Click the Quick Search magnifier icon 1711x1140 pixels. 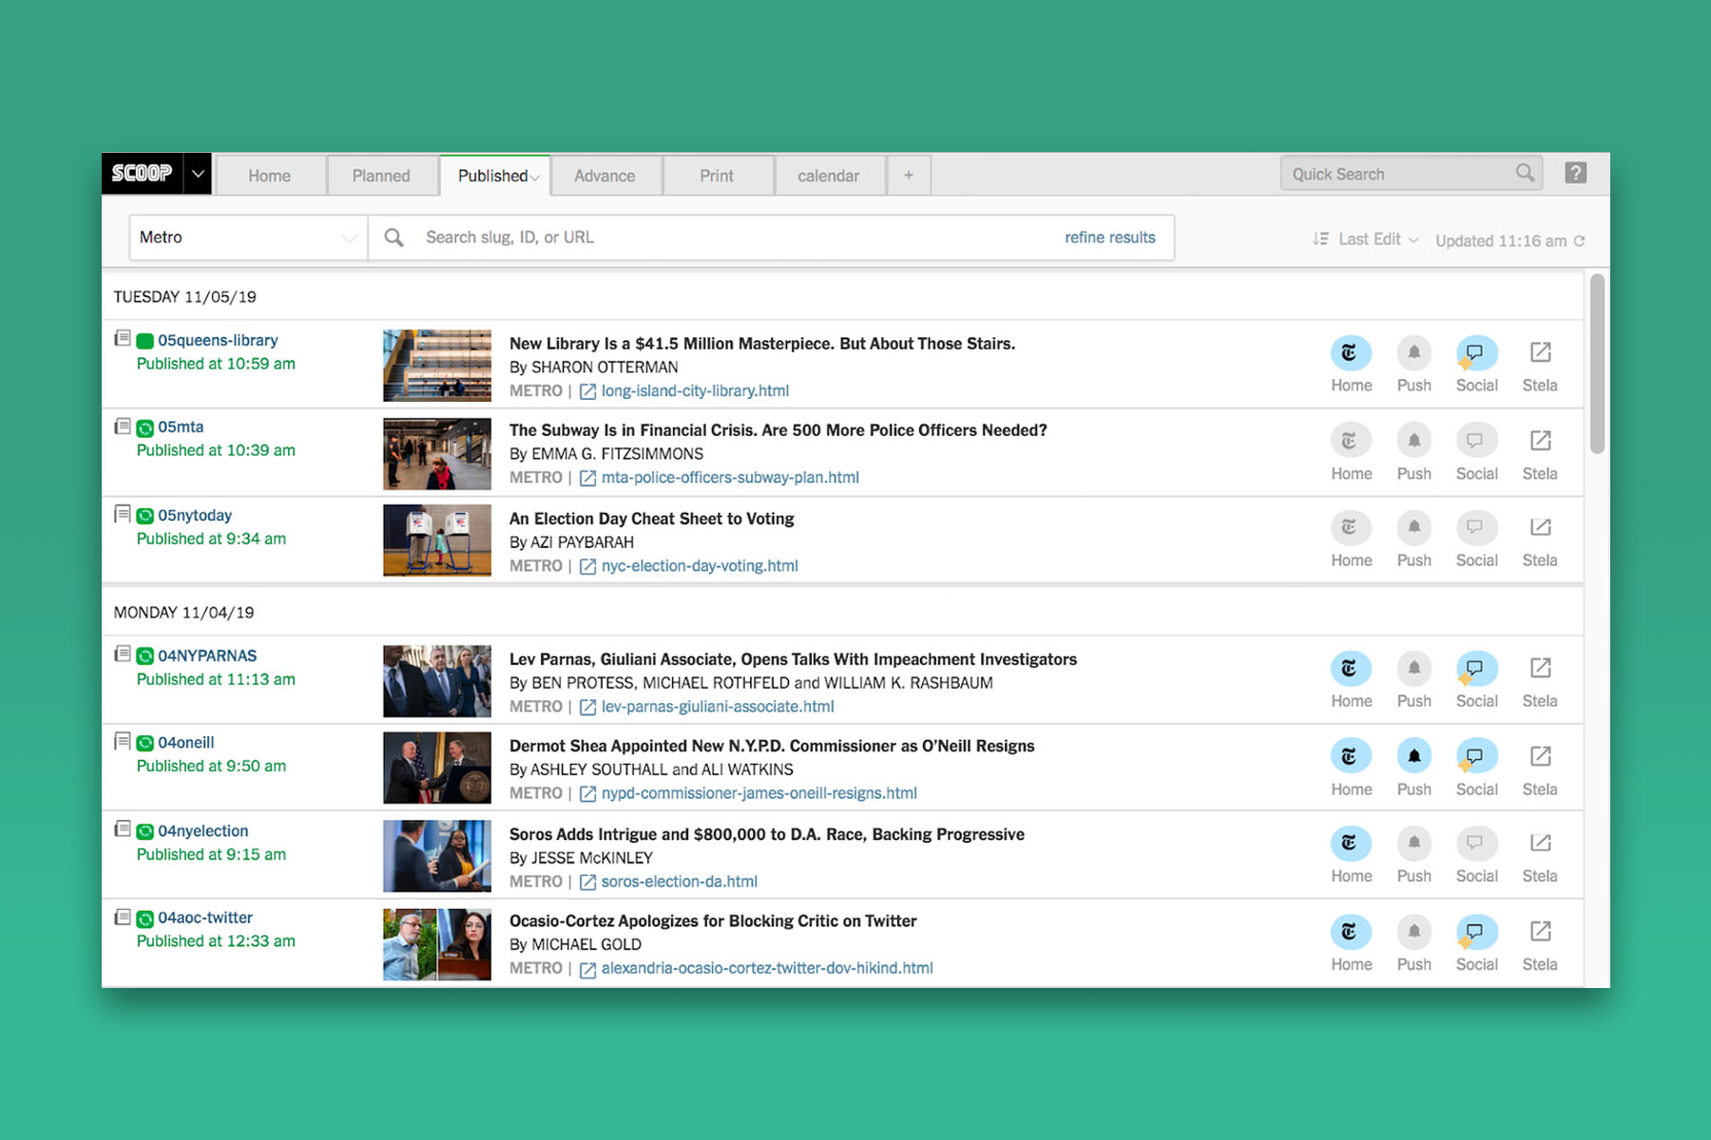tap(1525, 173)
